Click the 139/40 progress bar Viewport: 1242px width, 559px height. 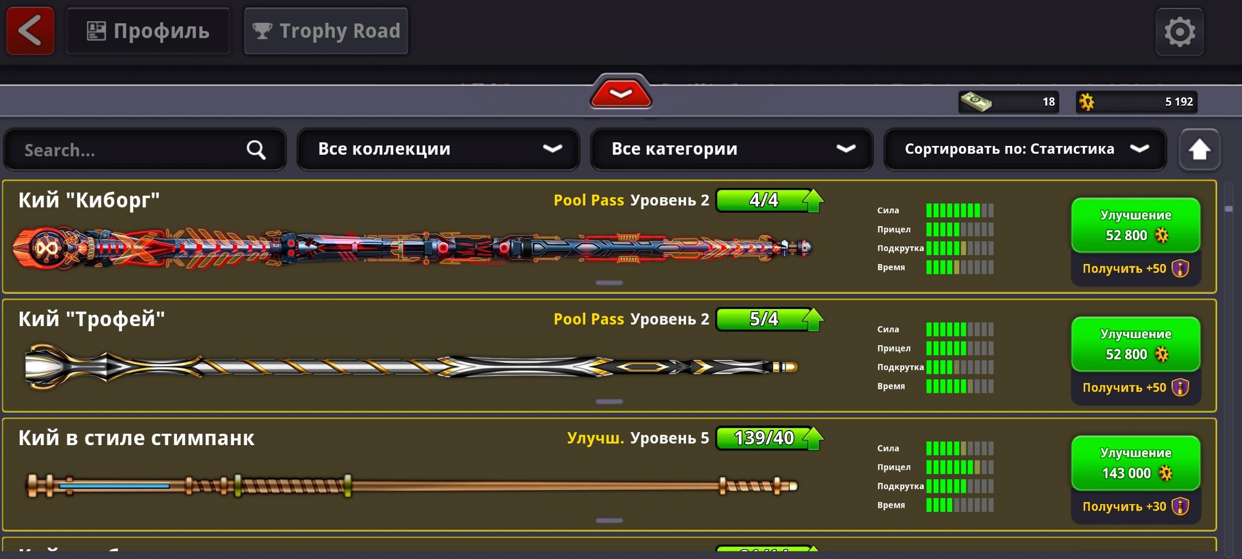point(764,438)
